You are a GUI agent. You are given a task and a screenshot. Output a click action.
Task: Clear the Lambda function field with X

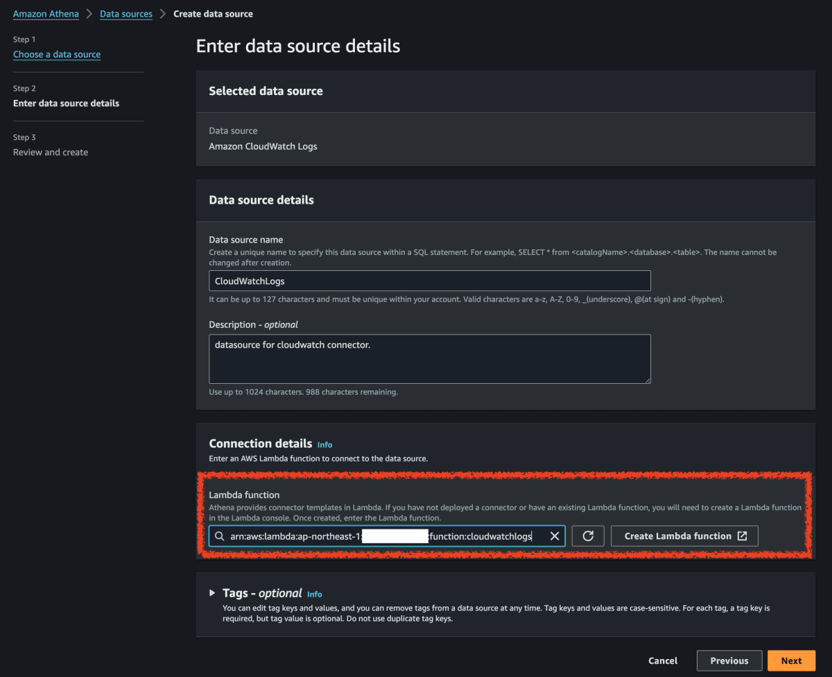(x=554, y=536)
